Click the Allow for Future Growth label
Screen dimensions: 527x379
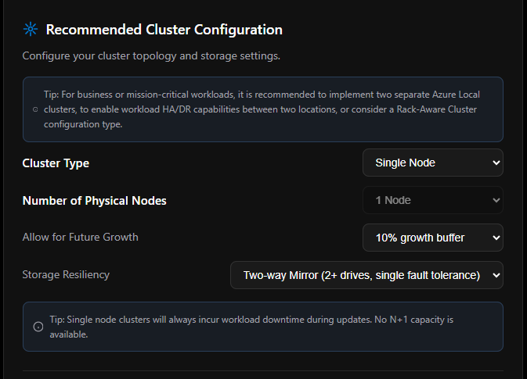click(x=80, y=237)
